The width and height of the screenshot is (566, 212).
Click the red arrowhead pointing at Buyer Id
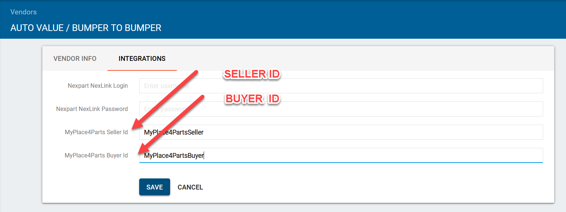(142, 150)
